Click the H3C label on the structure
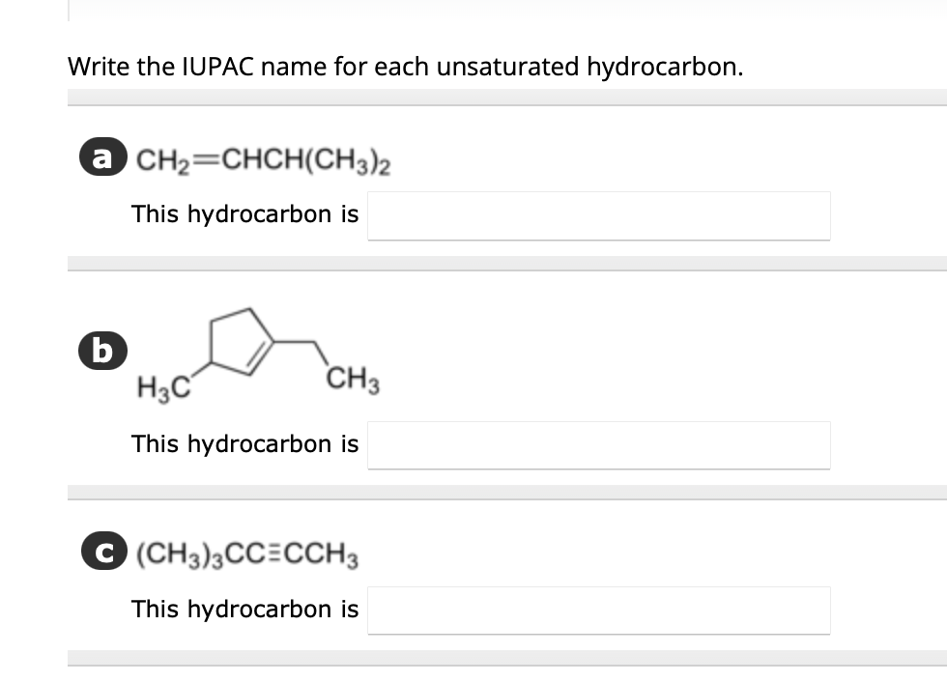947x682 pixels. pos(164,384)
